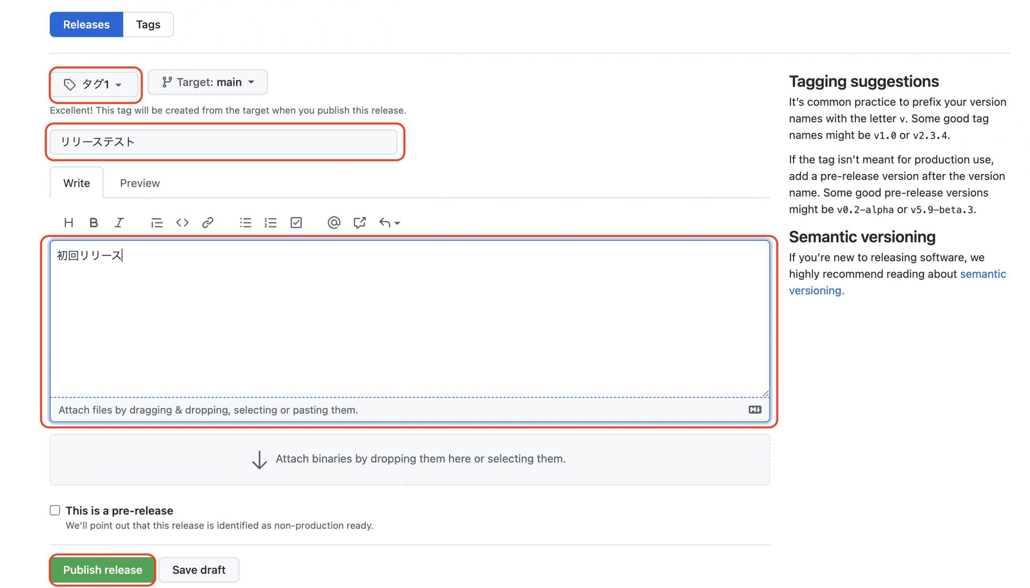Image resolution: width=1030 pixels, height=588 pixels.
Task: Create a numbered list
Action: 270,223
